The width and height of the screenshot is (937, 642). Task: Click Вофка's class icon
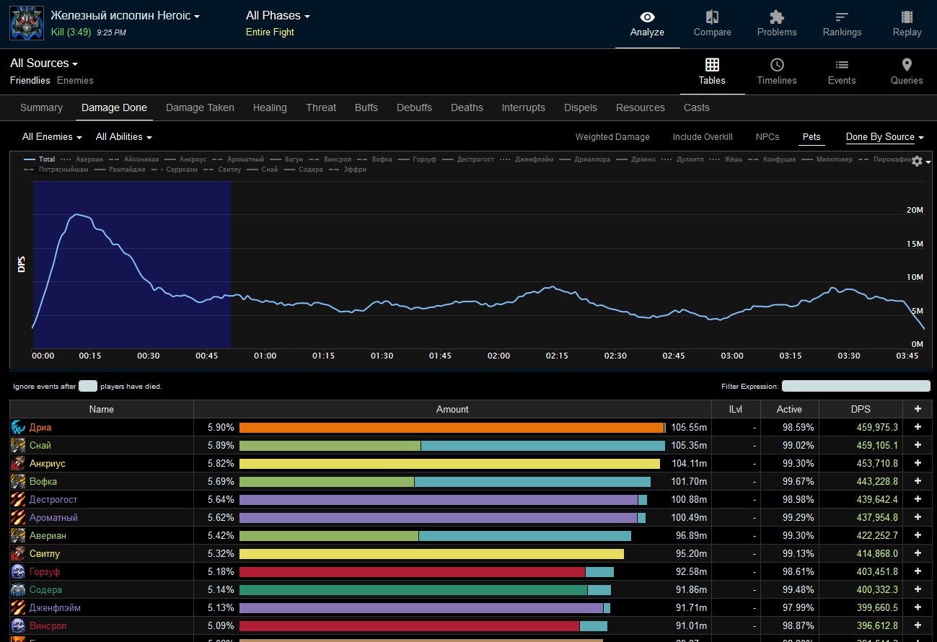tap(18, 481)
